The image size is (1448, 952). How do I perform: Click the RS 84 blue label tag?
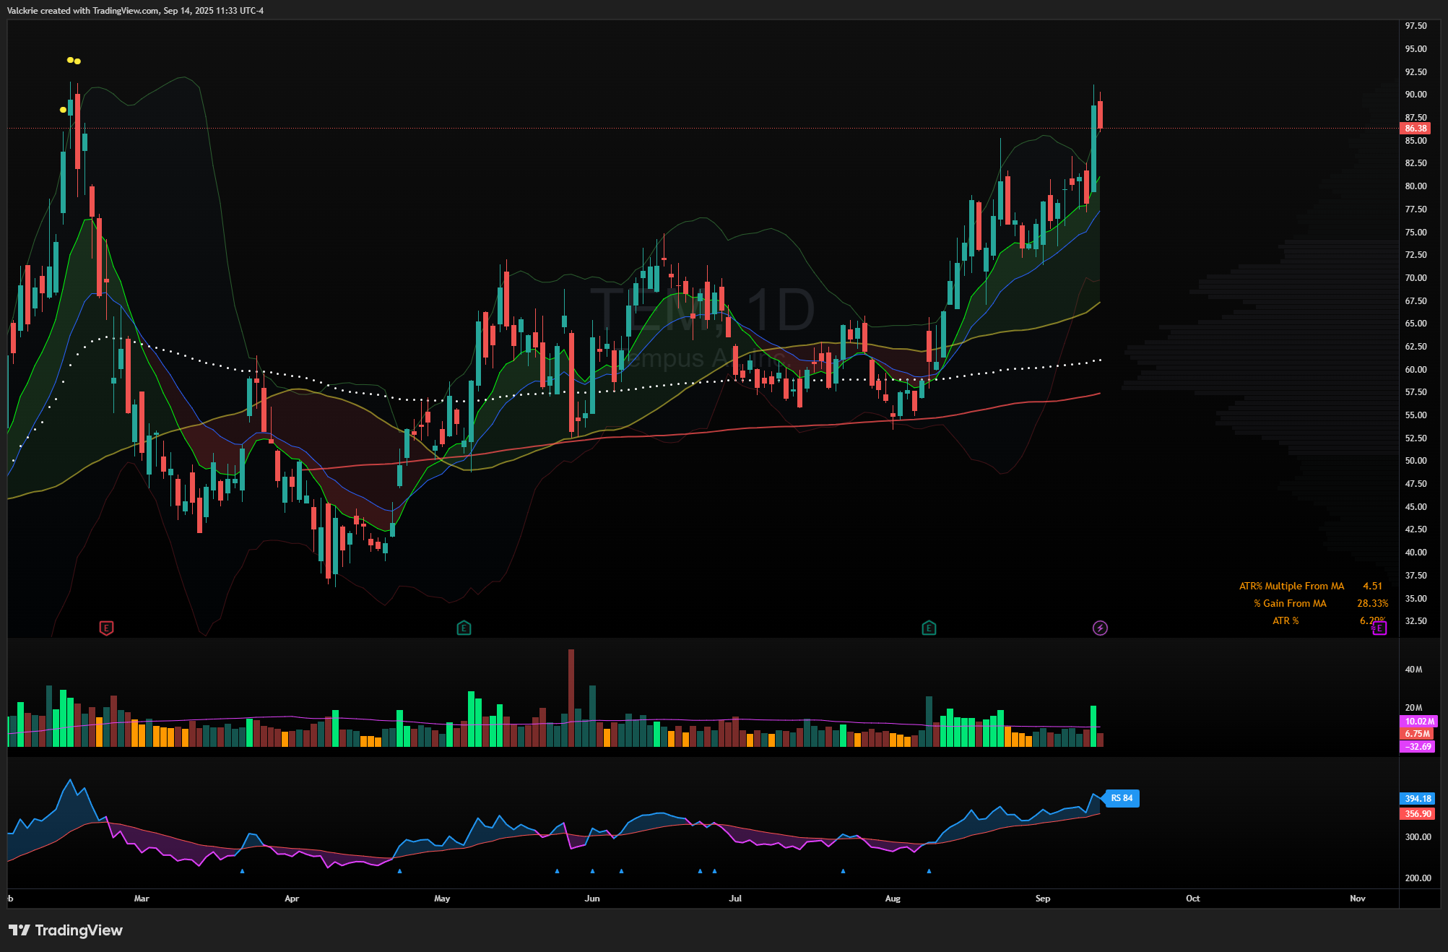[1122, 798]
